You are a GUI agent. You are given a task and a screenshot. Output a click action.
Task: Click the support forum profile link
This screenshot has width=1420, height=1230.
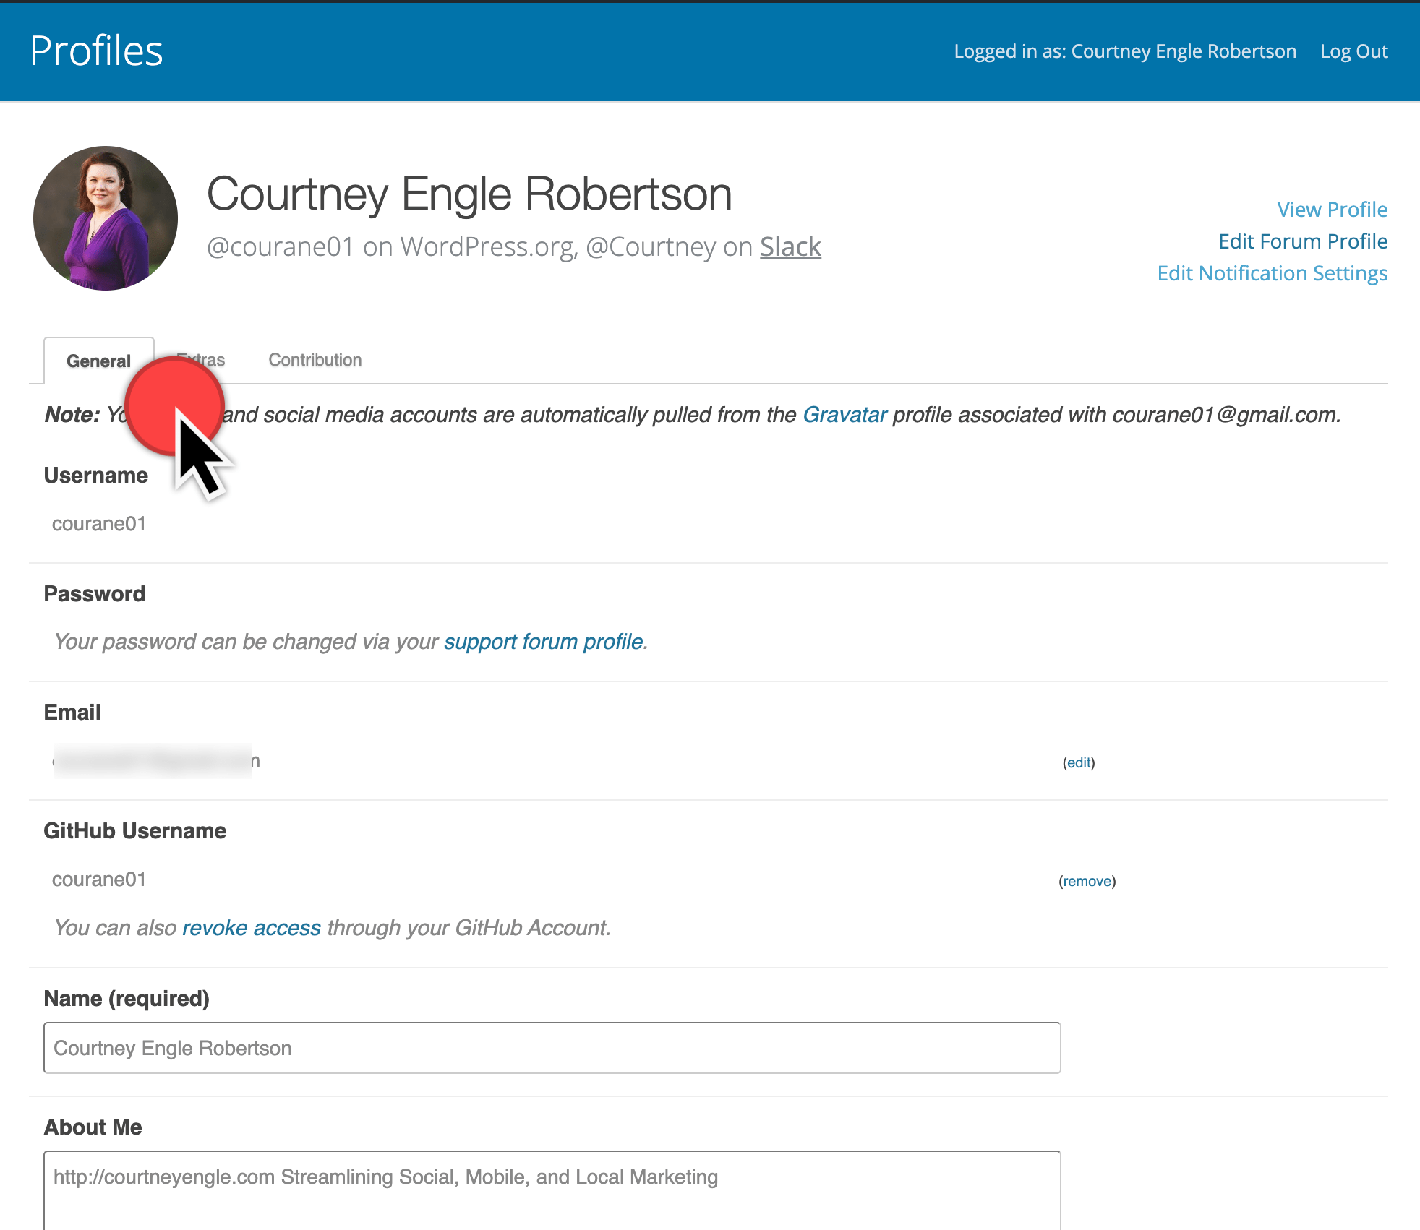543,642
